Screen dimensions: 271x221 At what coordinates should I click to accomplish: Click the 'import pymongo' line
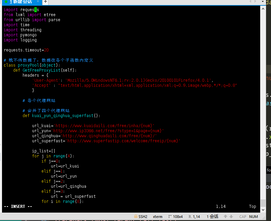[x=20, y=35]
